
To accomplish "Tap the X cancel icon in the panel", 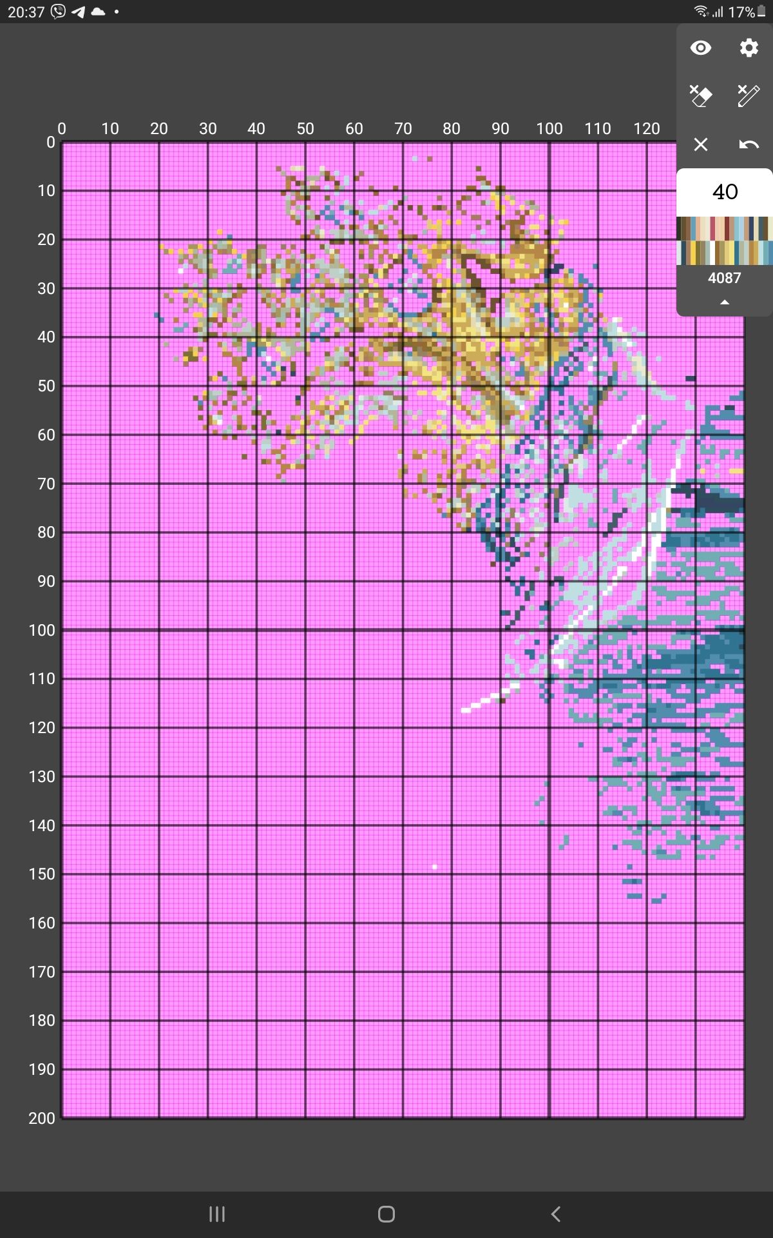I will click(x=700, y=144).
